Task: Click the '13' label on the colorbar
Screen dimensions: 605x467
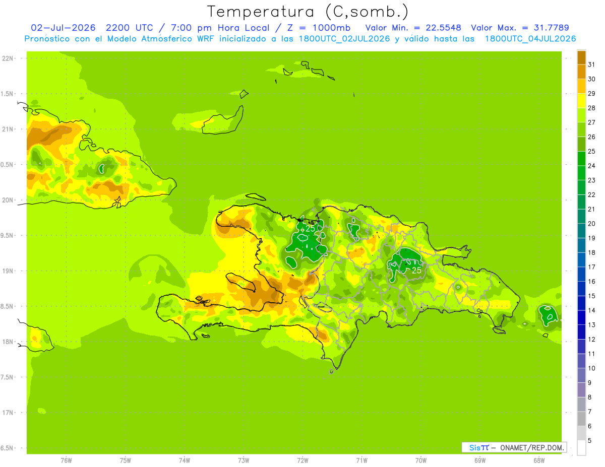Action: coord(591,325)
